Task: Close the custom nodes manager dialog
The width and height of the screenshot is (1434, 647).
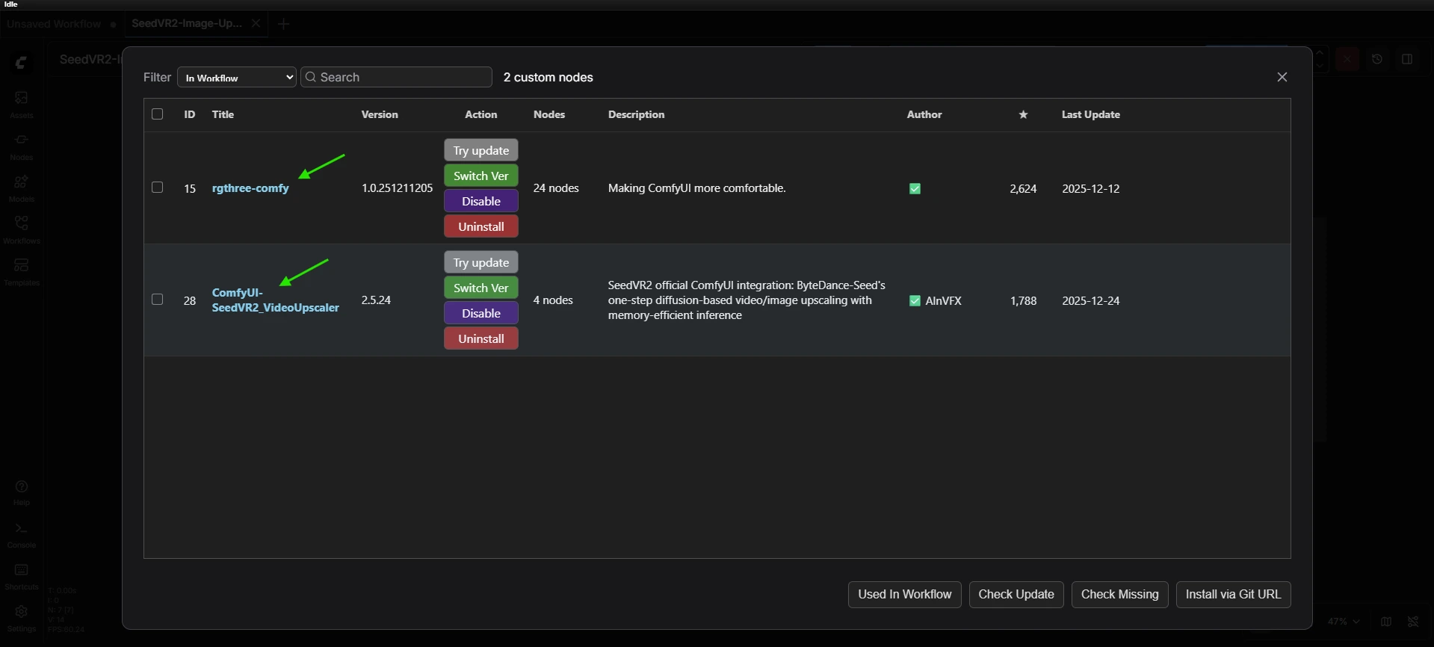Action: tap(1282, 77)
